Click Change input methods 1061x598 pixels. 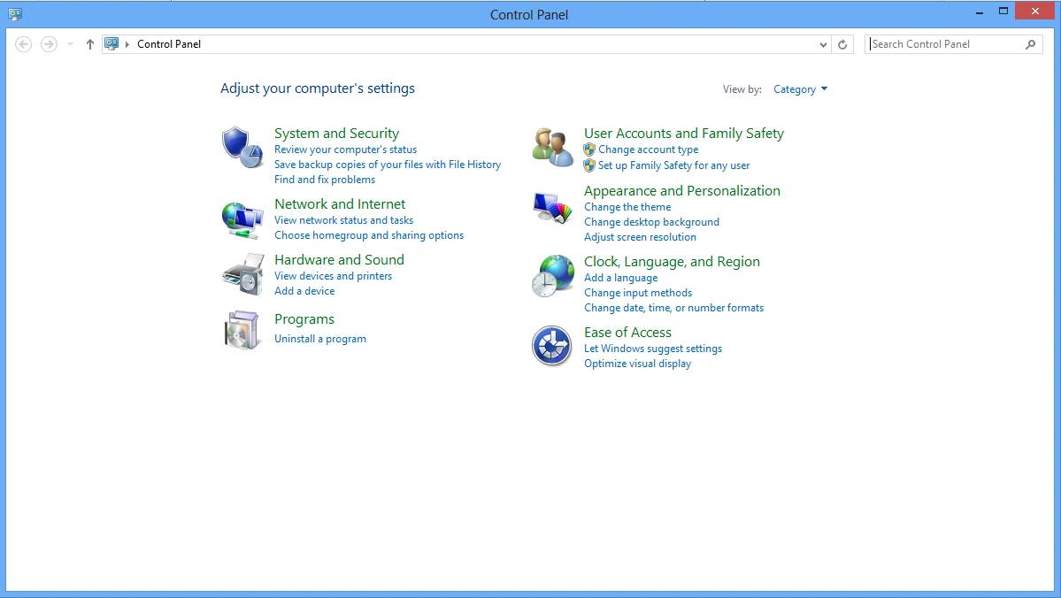coord(638,293)
